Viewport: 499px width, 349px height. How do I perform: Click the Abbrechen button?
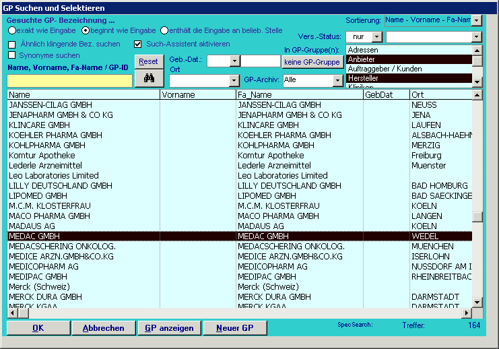tap(104, 328)
